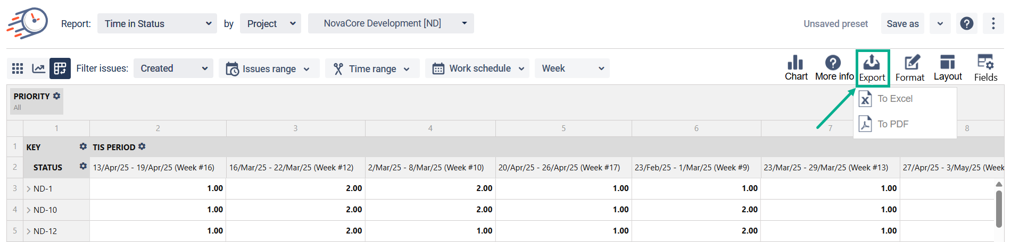
Task: Click the Format toolbar button
Action: 910,68
